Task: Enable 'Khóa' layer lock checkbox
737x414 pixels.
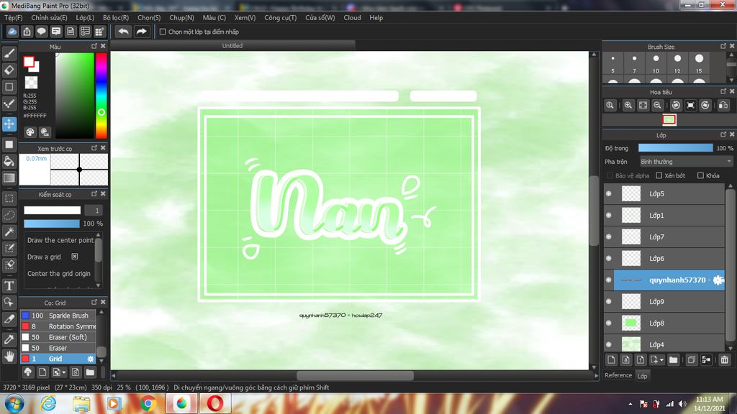Action: pyautogui.click(x=700, y=175)
